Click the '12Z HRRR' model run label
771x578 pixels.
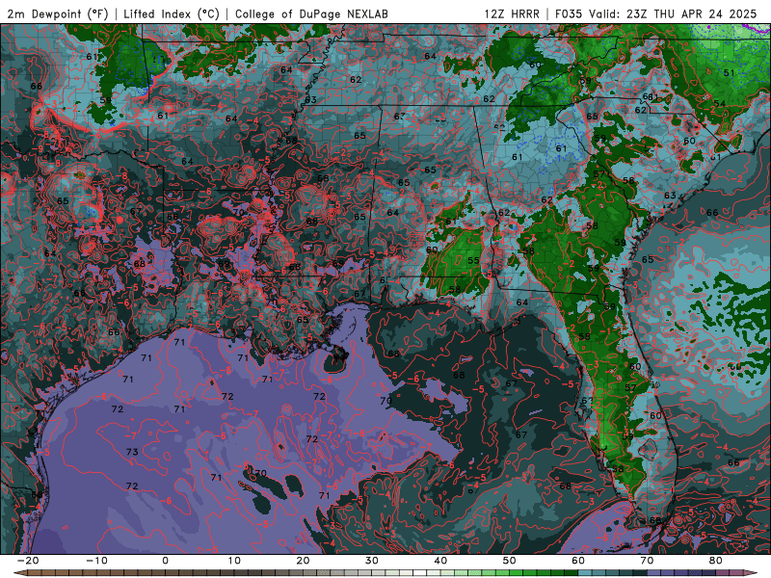pyautogui.click(x=512, y=13)
